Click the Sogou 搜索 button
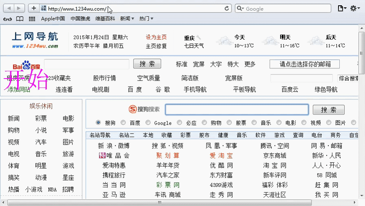The width and height of the screenshot is (365, 206). [328, 110]
